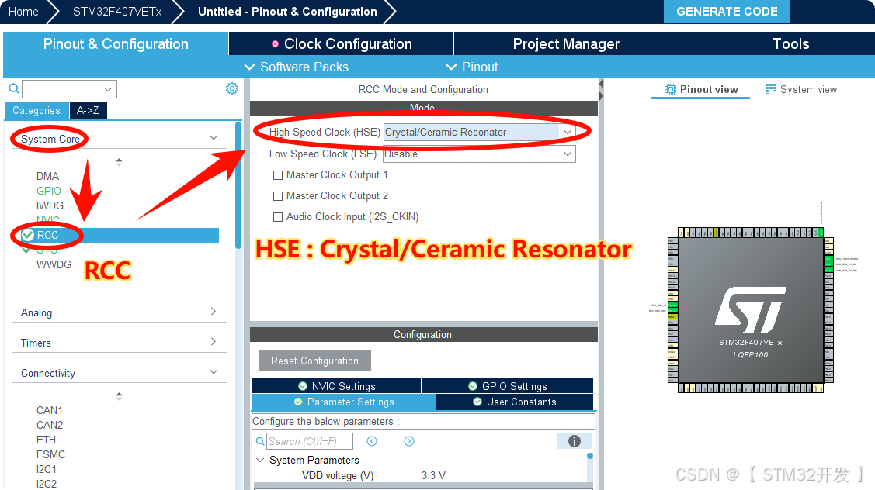The image size is (875, 490).
Task: Click the search magnifier icon in categories panel
Action: pos(14,88)
